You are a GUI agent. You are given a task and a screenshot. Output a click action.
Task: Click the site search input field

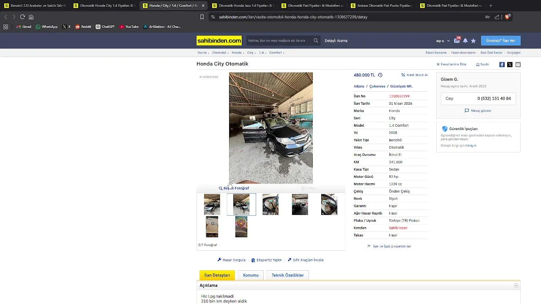coord(279,41)
